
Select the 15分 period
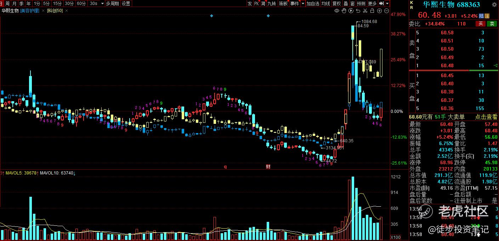click(57, 4)
